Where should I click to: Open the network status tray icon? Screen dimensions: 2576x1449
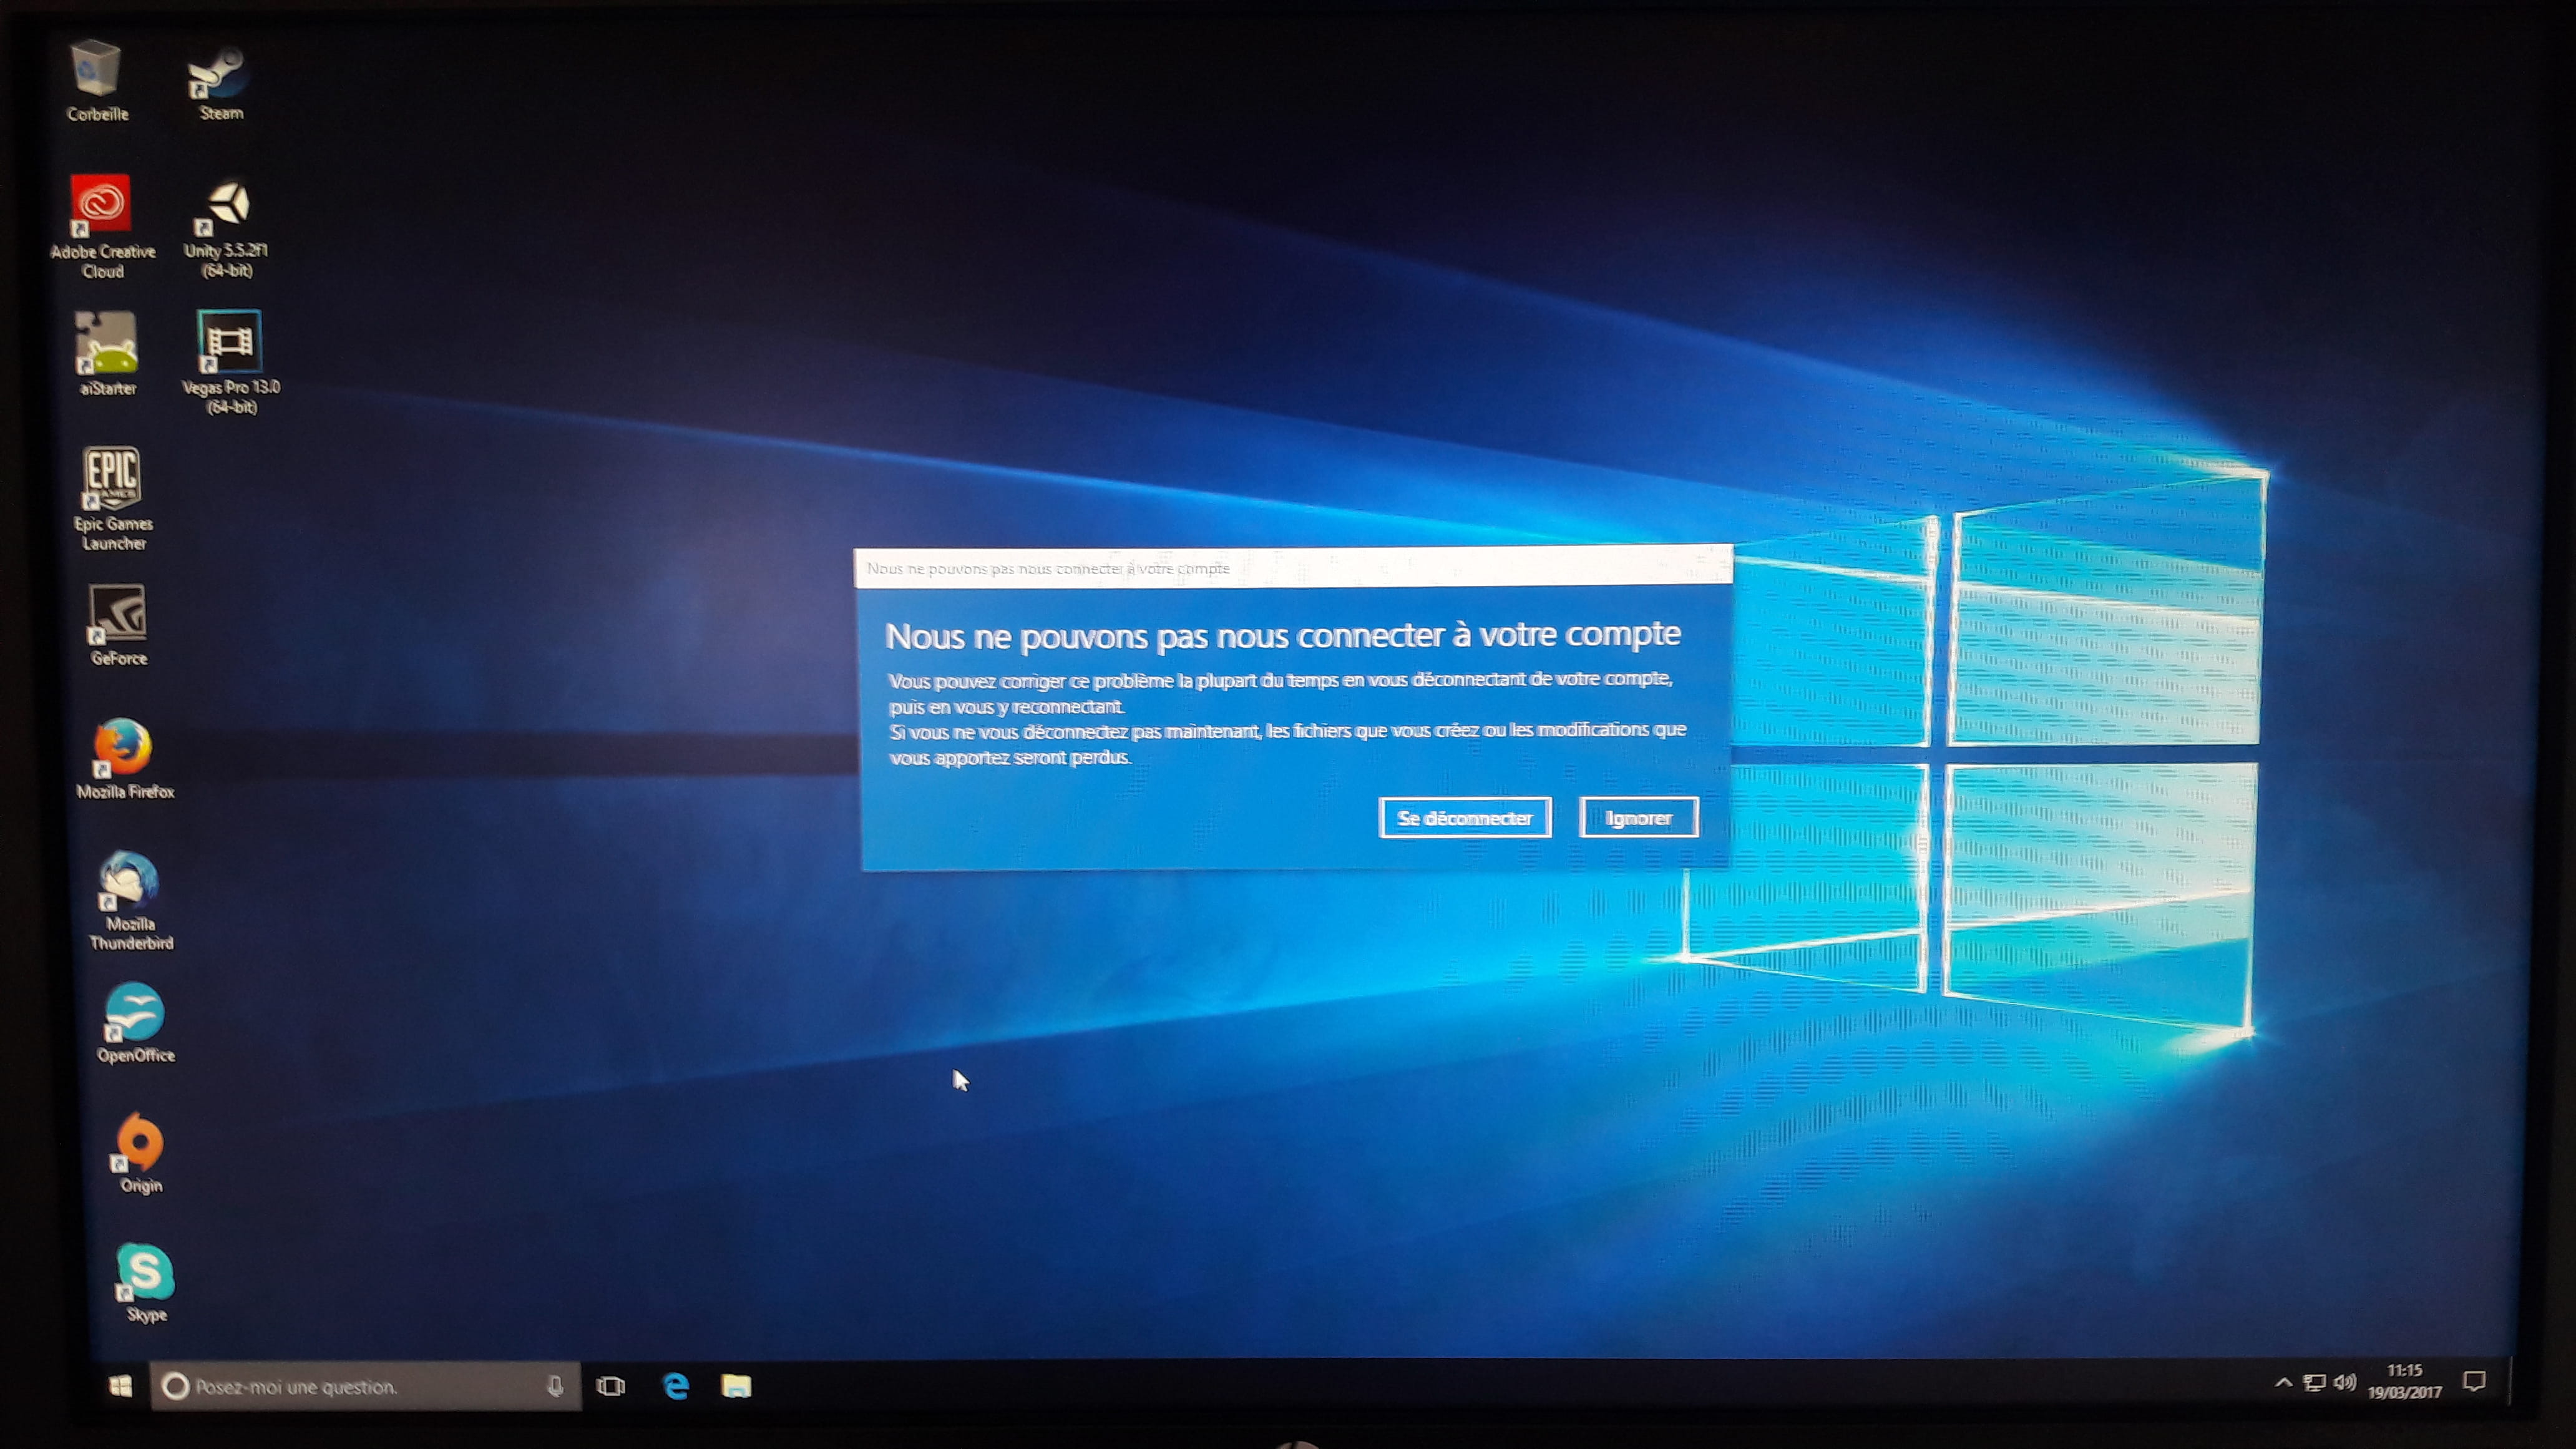click(x=2313, y=1383)
